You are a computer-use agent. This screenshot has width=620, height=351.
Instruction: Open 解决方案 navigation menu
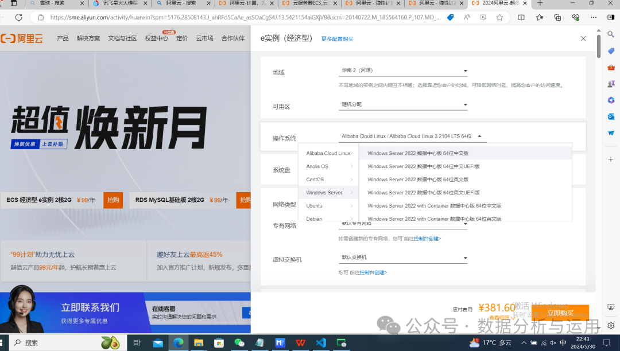tap(88, 38)
